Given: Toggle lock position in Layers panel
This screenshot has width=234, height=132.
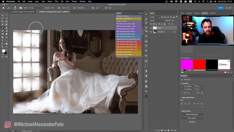Looking at the screenshot, I should pos(159,24).
